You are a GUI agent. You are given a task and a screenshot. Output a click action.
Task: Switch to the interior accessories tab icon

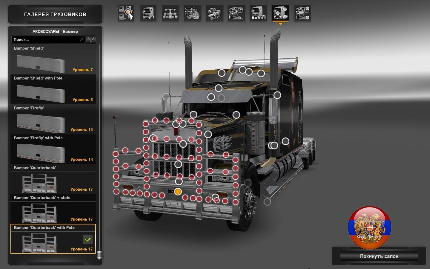point(302,13)
